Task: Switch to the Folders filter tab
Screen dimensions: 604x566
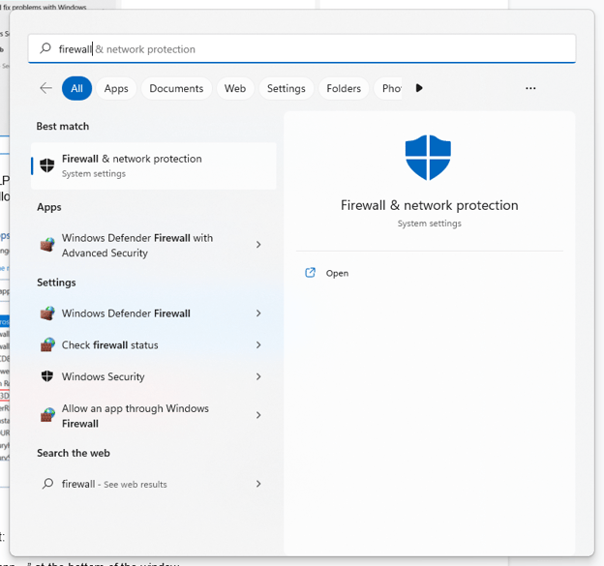Action: click(344, 88)
